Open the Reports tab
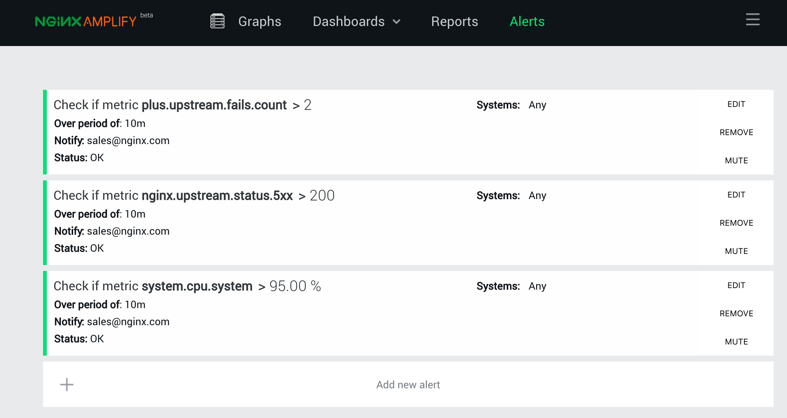Screen dimensions: 787x418 click(454, 22)
